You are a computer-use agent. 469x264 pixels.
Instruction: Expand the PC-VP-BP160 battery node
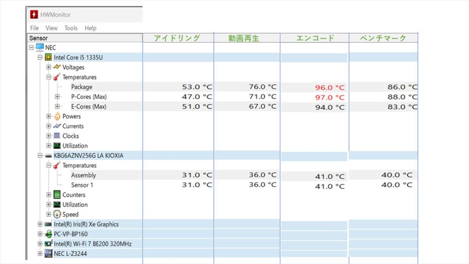click(x=40, y=234)
